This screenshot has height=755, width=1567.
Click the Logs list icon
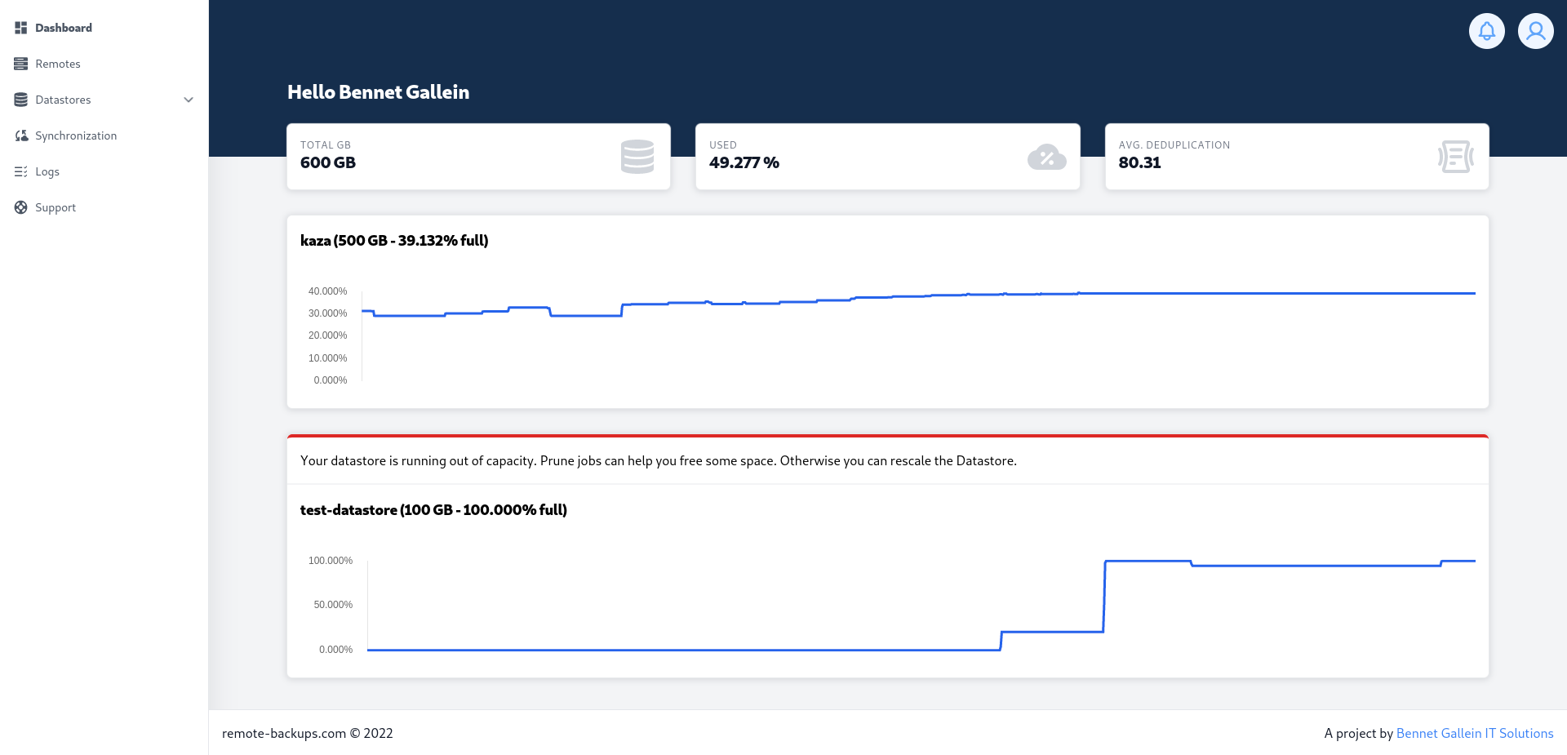(x=21, y=171)
